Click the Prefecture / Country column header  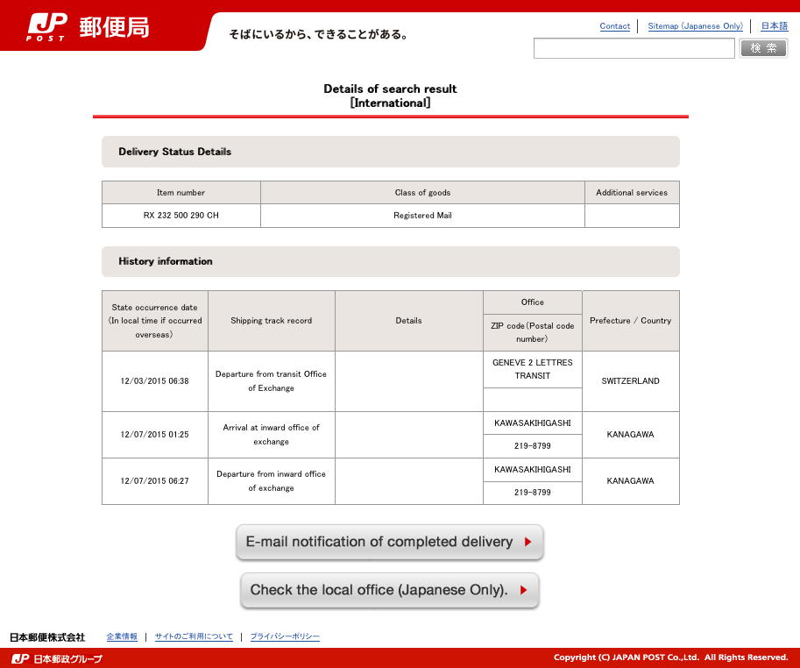(x=630, y=321)
